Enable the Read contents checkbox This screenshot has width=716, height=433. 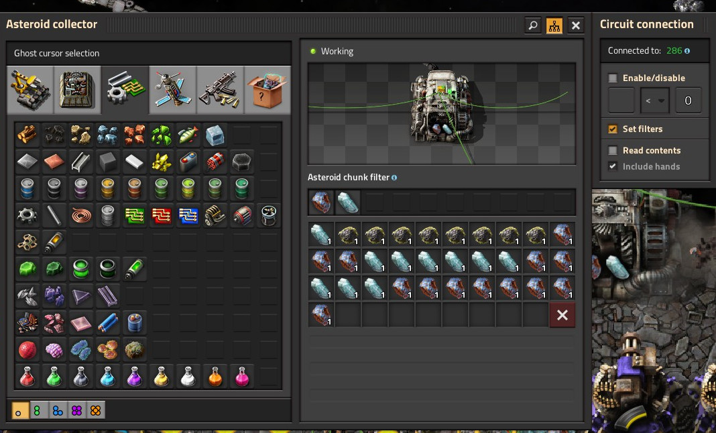613,150
